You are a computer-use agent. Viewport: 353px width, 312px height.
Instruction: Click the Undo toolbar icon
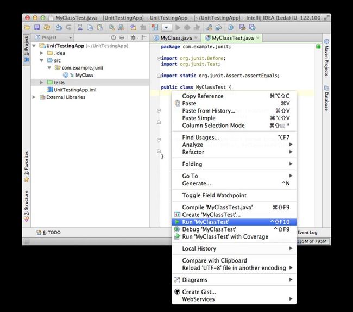pyautogui.click(x=59, y=28)
